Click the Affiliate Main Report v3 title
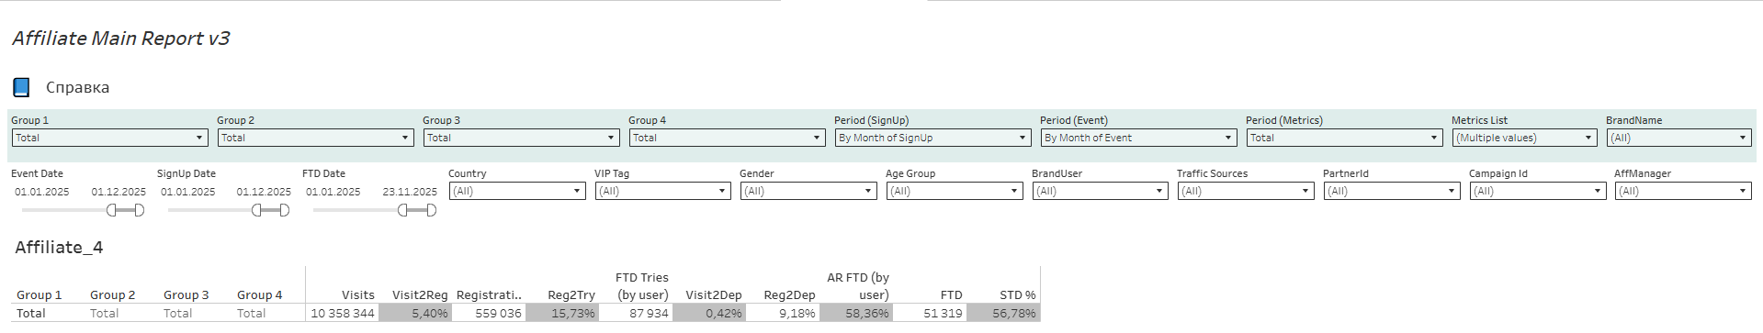1763x333 pixels. 120,39
